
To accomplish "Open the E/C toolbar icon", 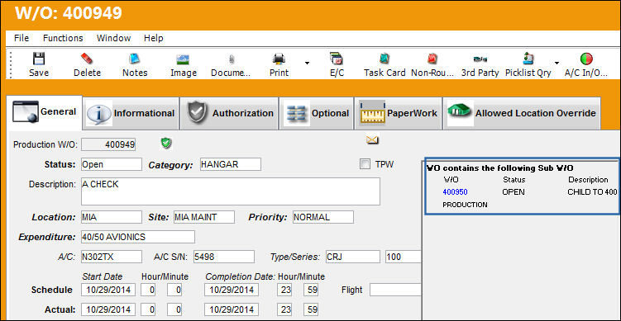I will point(337,59).
